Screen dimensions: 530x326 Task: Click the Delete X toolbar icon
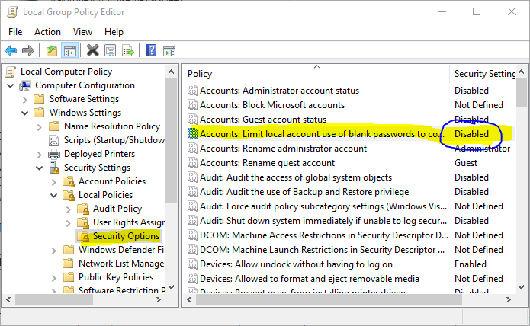[x=92, y=50]
